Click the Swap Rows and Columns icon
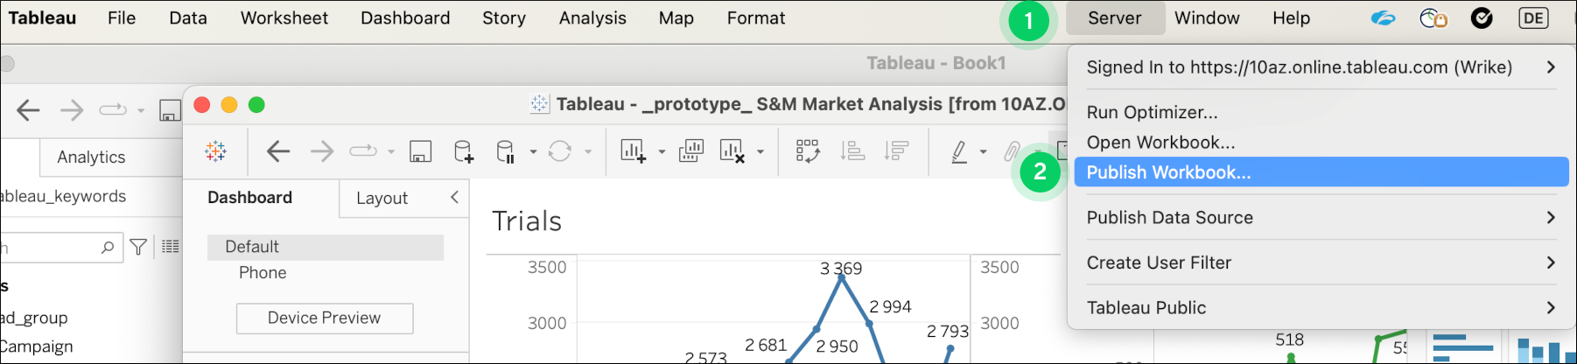 pyautogui.click(x=808, y=151)
